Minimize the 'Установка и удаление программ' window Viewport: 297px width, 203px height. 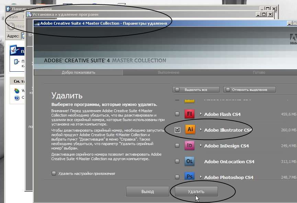click(258, 14)
